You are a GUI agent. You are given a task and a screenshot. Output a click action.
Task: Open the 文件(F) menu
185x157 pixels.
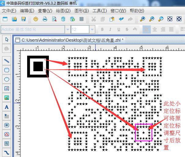coord(9,11)
